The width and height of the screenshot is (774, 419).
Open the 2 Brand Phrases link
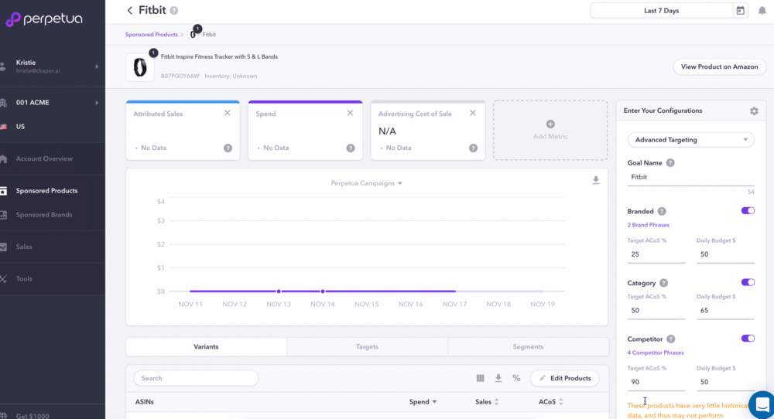[x=648, y=225]
